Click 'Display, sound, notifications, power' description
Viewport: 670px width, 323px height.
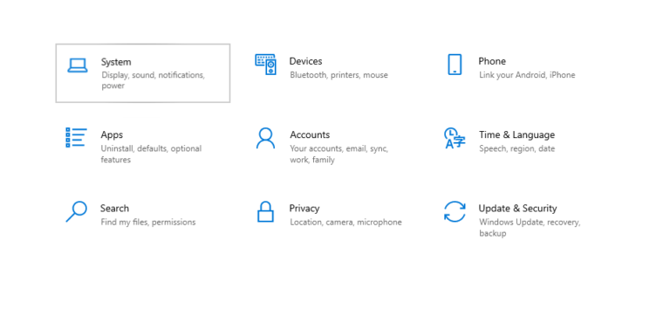153,80
